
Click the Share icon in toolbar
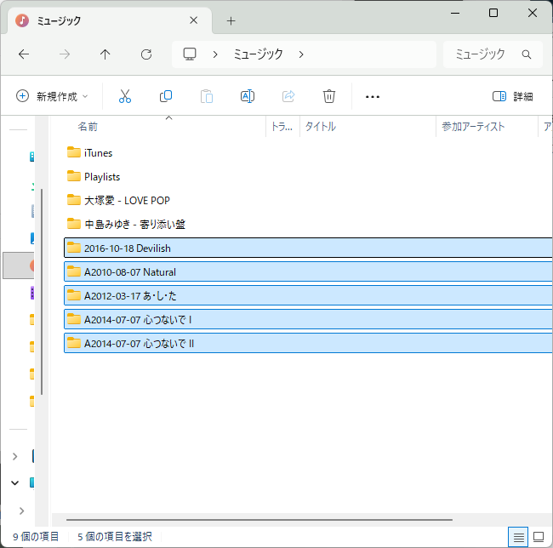288,96
